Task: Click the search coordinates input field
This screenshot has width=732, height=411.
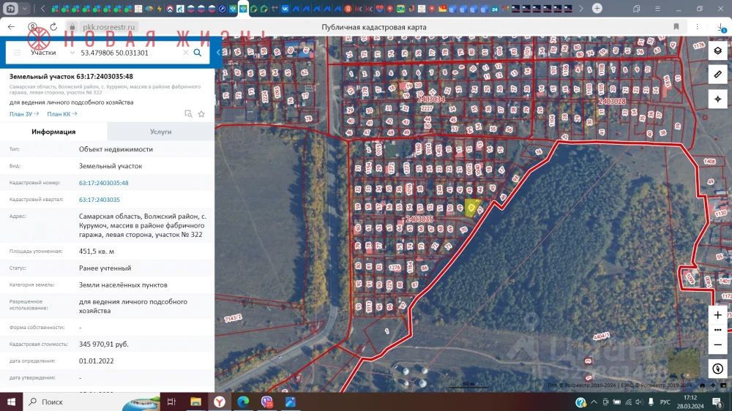Action: (128, 53)
